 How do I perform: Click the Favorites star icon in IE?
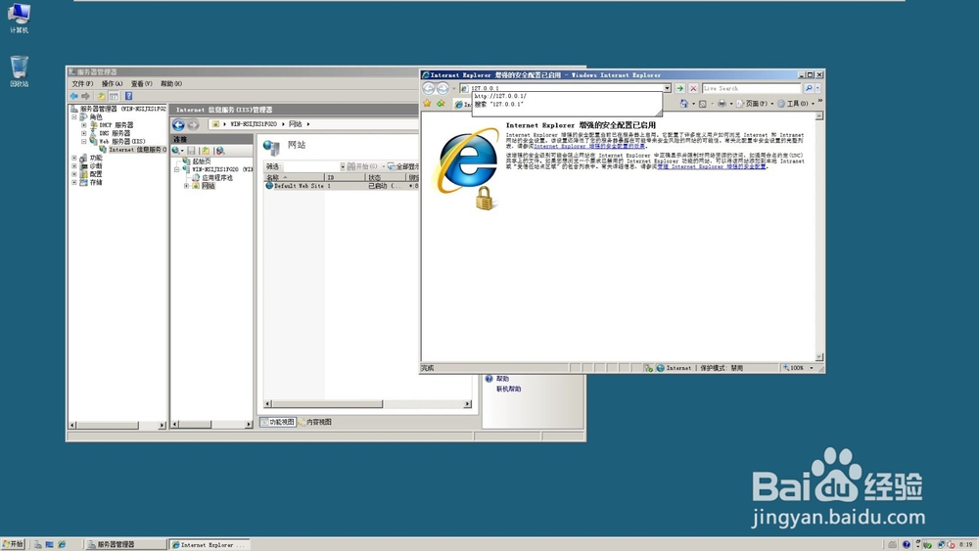pos(427,104)
